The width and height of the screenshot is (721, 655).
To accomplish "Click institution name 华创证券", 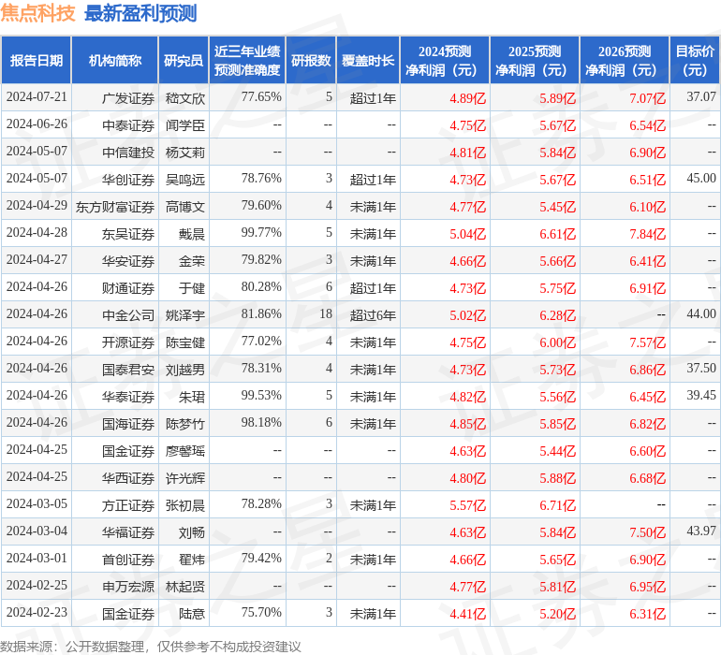I will point(128,180).
